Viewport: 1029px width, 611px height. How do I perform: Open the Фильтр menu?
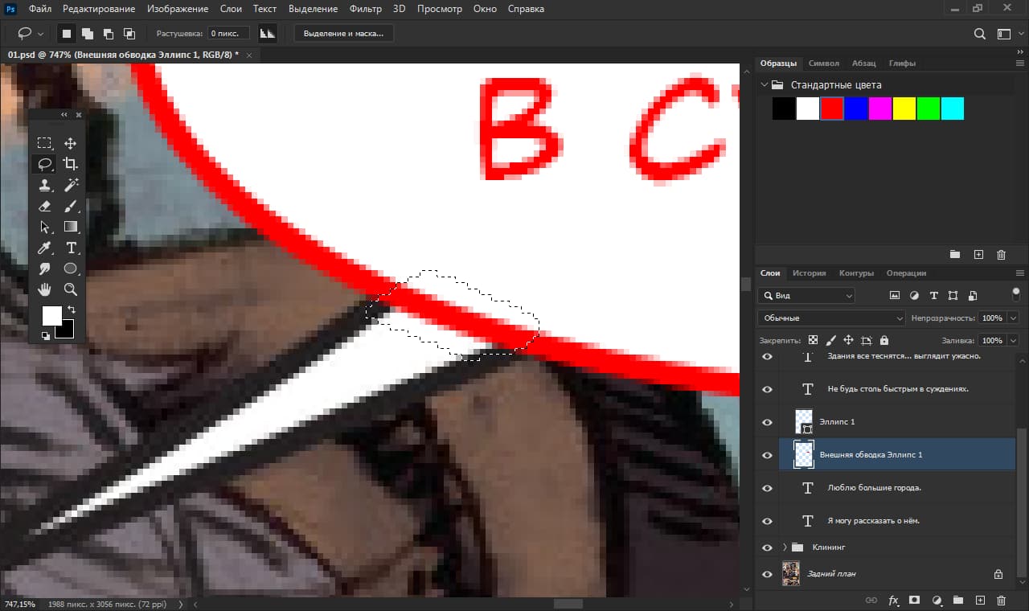click(366, 9)
